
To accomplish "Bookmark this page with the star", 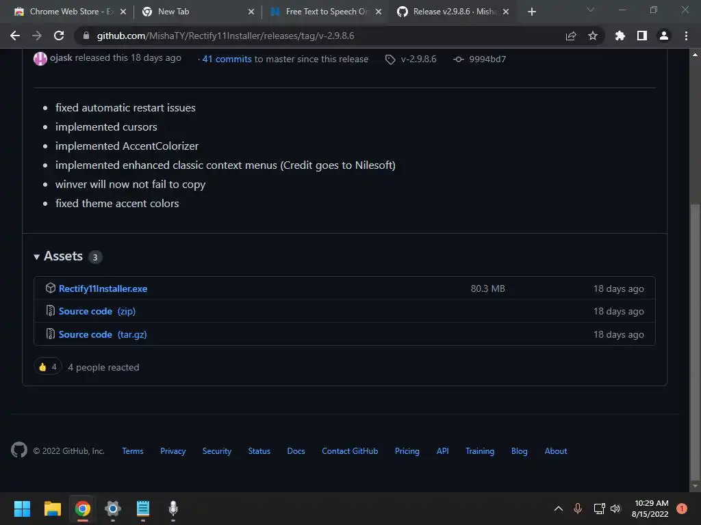I will [x=592, y=36].
